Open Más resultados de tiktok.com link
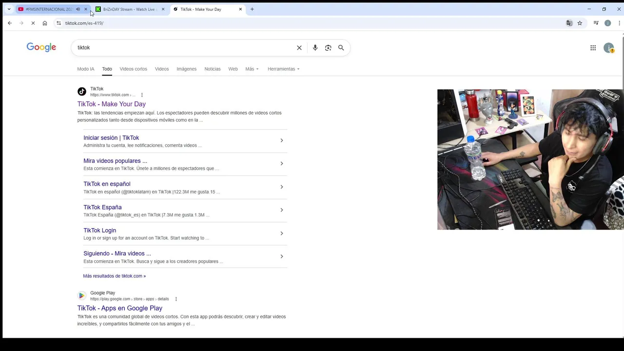624x351 pixels. pyautogui.click(x=115, y=276)
